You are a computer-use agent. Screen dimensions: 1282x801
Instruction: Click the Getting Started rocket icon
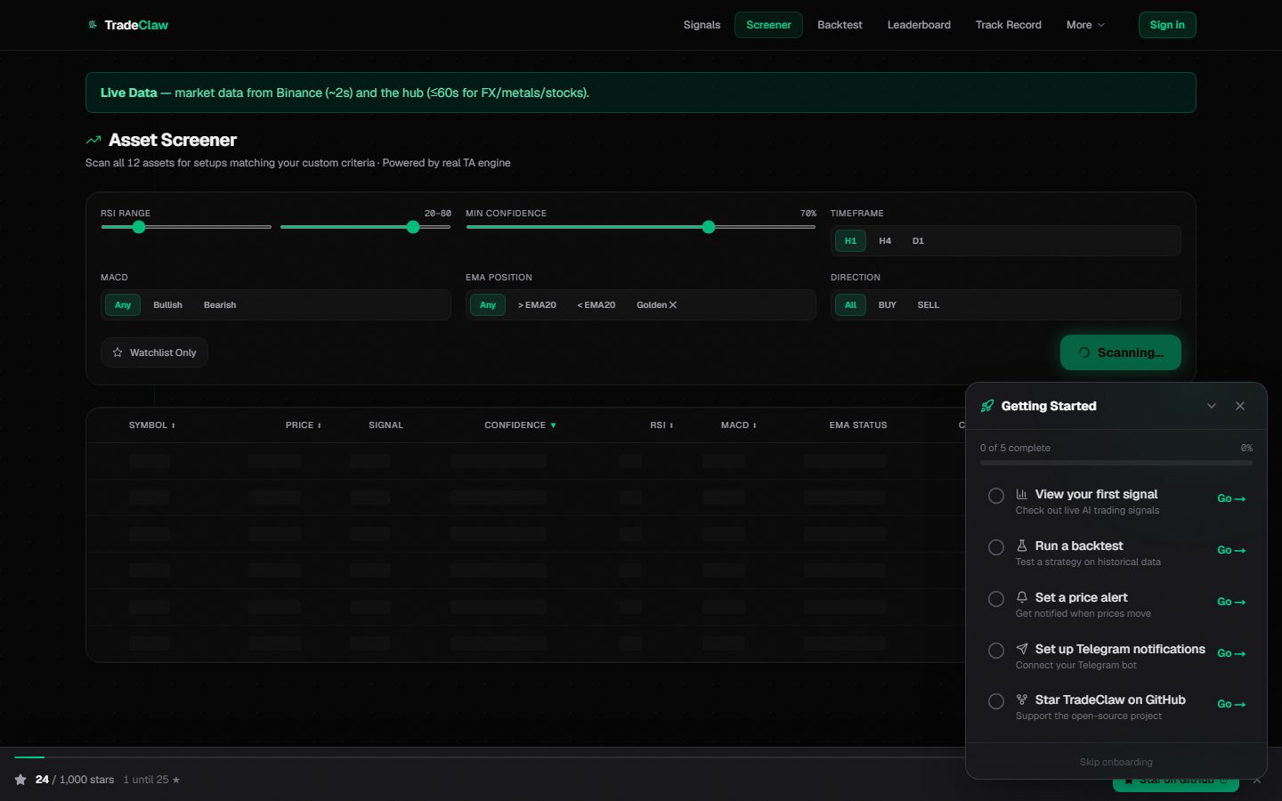tap(987, 406)
